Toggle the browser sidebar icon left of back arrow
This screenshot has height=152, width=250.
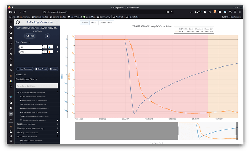[x=11, y=12]
